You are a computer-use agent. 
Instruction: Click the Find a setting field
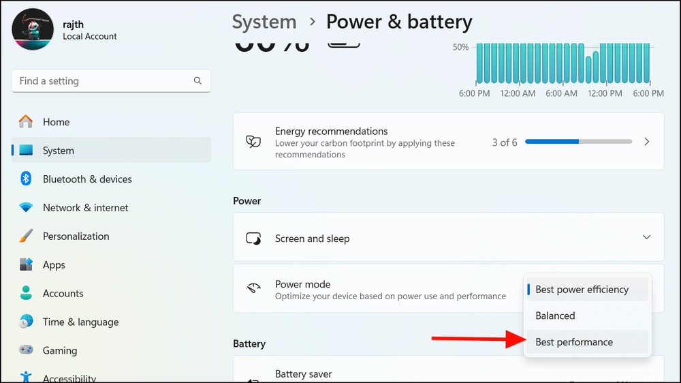tap(111, 81)
